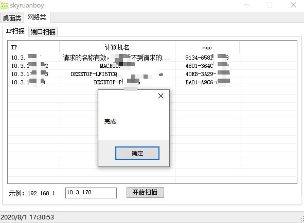Switch to the 桌面类 tab
Screen dimensions: 304x223
coord(12,18)
